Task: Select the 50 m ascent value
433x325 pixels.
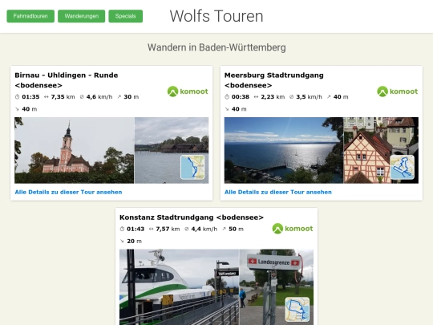Action: pos(236,229)
